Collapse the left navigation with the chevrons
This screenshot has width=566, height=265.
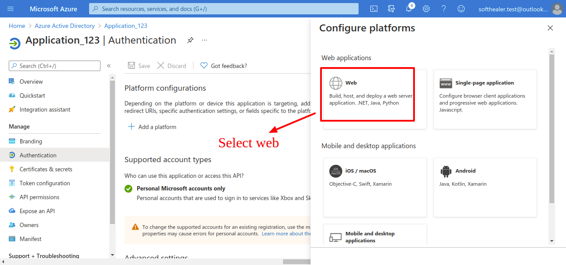point(109,66)
